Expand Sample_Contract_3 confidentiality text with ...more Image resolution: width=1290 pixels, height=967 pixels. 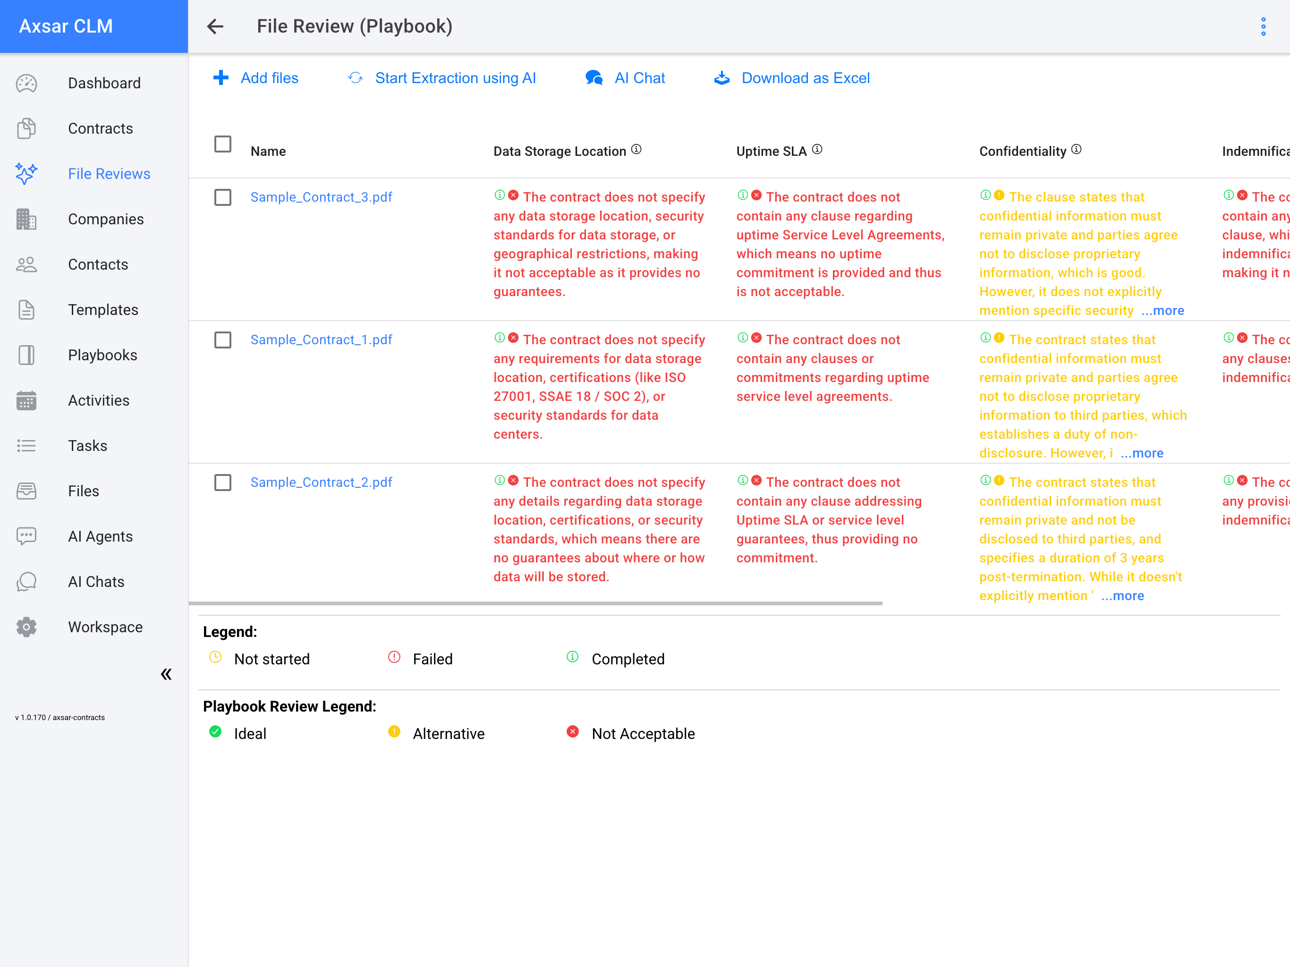tap(1163, 311)
